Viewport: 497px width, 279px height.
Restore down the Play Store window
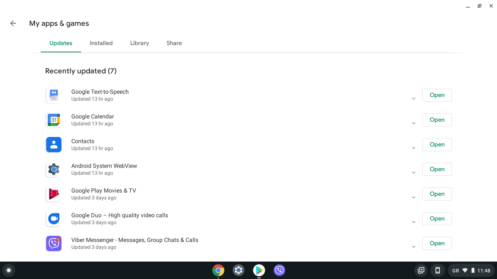[480, 6]
